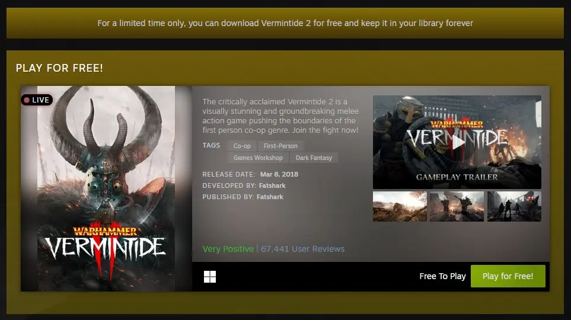Click the limited time free download banner
This screenshot has width=571, height=320.
(x=285, y=23)
